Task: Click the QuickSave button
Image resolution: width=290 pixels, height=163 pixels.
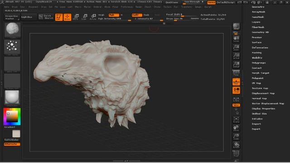Action: [x=171, y=2]
